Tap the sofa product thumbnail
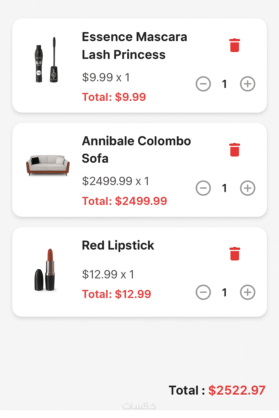The image size is (279, 418). 48,165
